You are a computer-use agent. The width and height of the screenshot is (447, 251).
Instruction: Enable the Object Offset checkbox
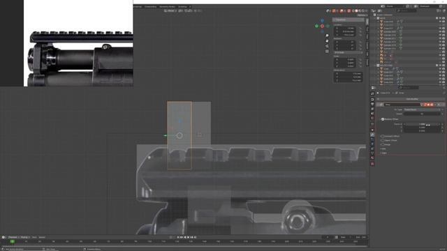pos(383,140)
